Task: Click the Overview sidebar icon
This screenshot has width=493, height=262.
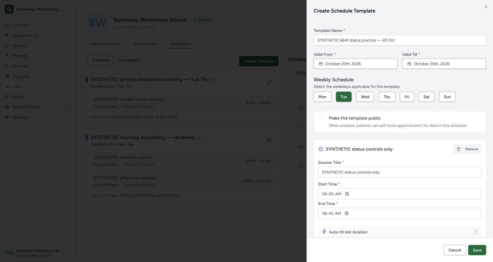Action: click(x=7, y=25)
